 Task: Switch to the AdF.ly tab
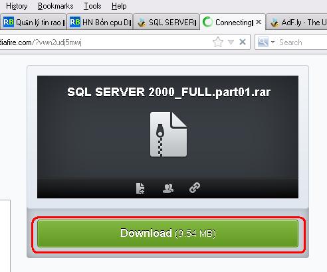point(297,22)
